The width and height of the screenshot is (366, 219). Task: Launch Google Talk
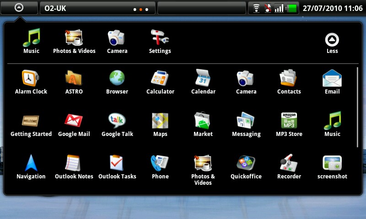click(x=117, y=125)
